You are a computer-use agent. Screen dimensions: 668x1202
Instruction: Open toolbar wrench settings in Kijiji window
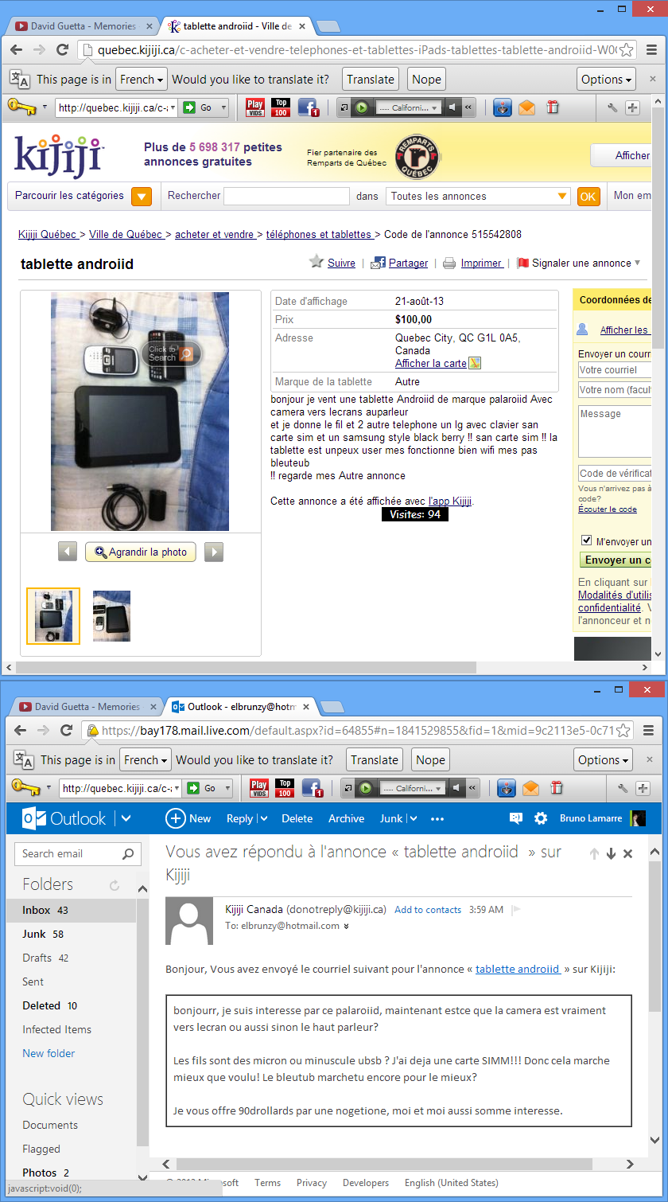point(612,107)
